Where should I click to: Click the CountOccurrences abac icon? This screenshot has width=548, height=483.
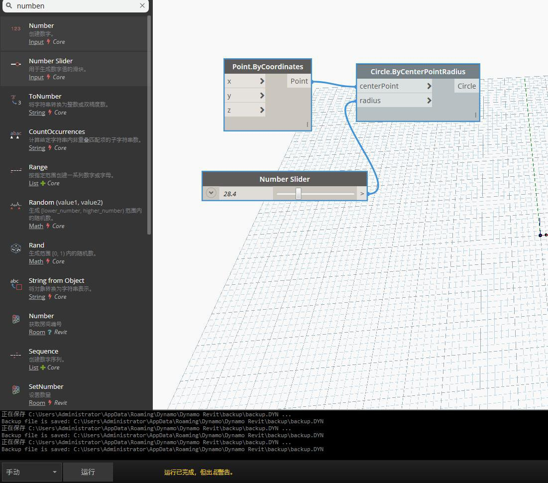(x=16, y=135)
